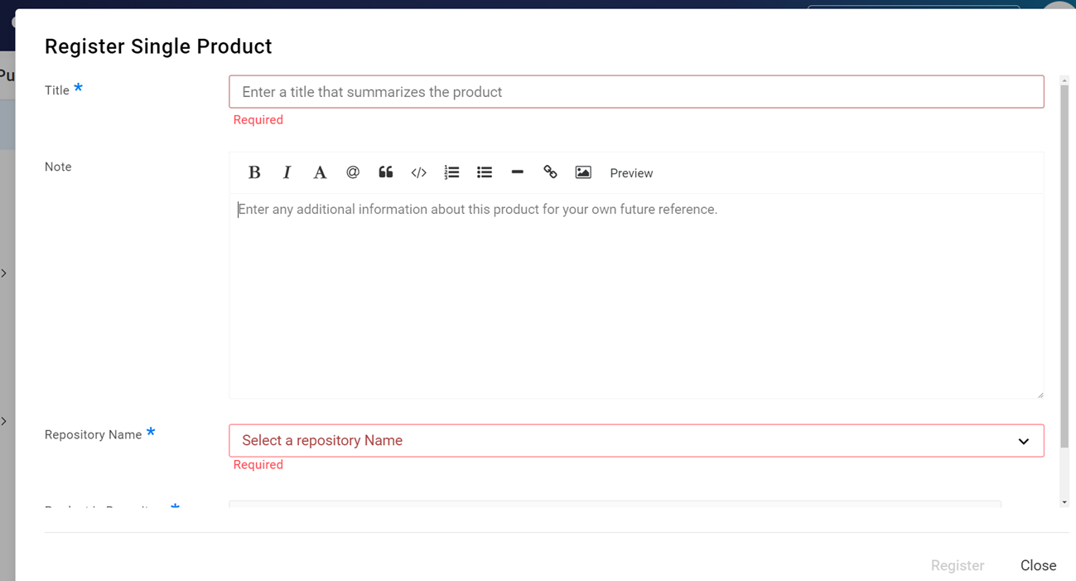
Task: Insert a horizontal rule line
Action: pyautogui.click(x=517, y=172)
